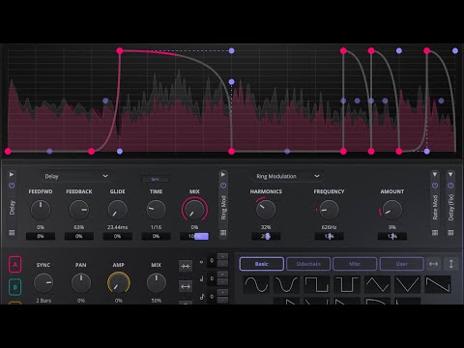Toggle the Delay module power button

pyautogui.click(x=12, y=186)
